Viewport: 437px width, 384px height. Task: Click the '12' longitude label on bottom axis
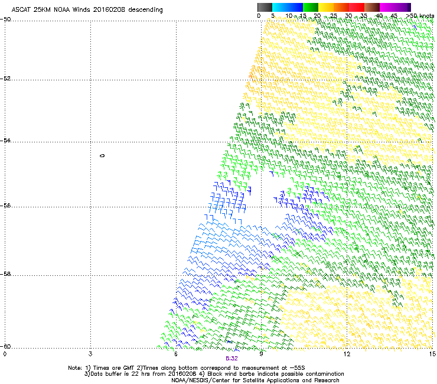(x=347, y=354)
